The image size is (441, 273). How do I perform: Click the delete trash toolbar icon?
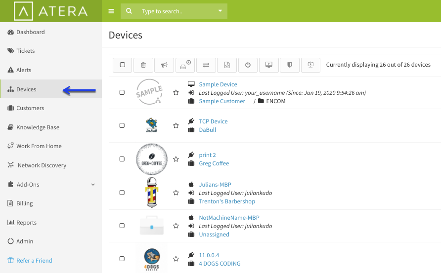(x=143, y=65)
